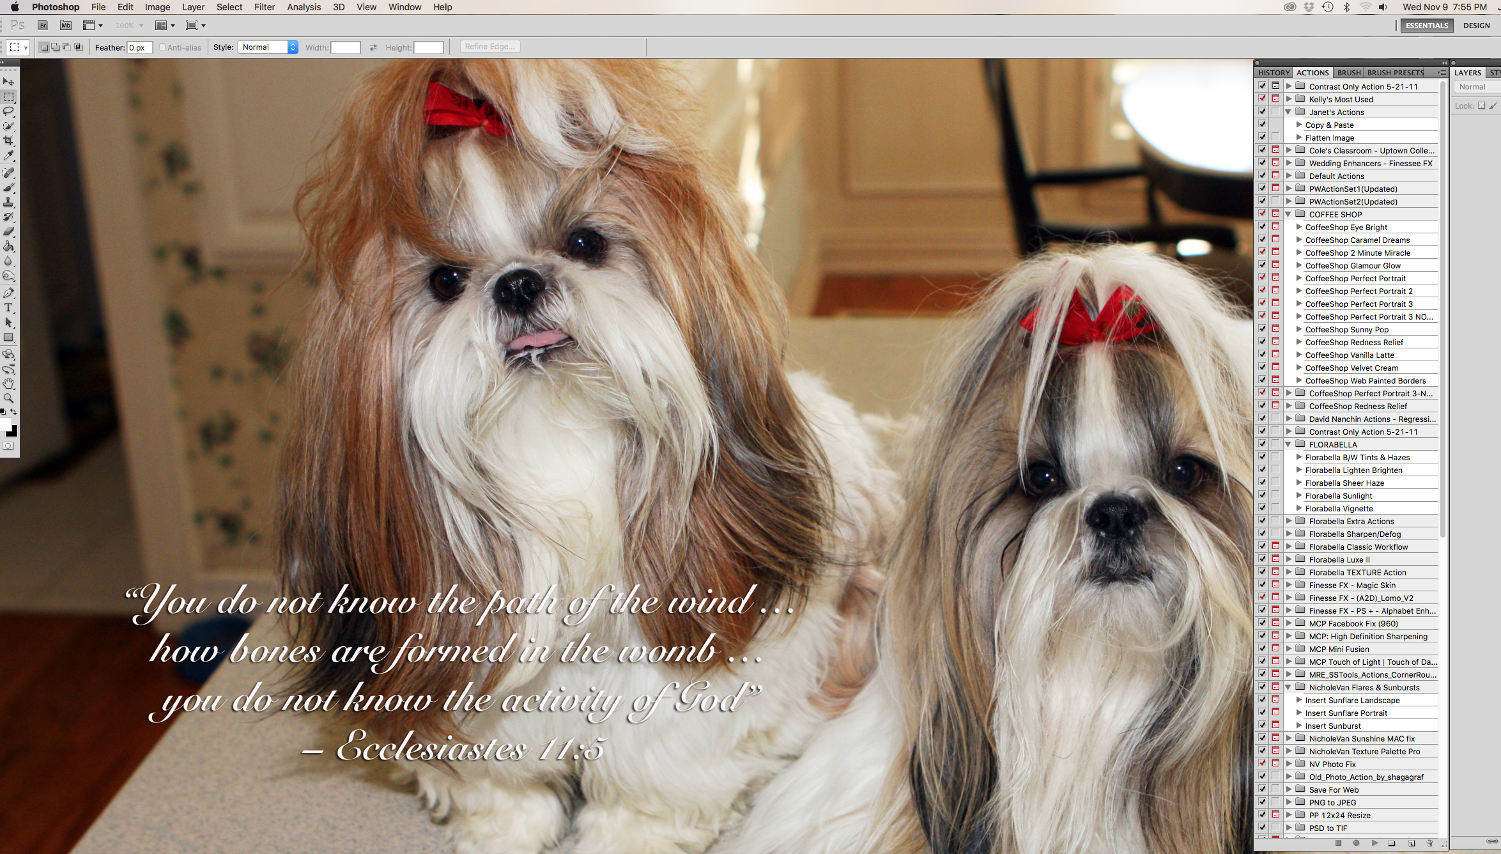
Task: Toggle dialog box for Flatten Image action
Action: point(1275,137)
